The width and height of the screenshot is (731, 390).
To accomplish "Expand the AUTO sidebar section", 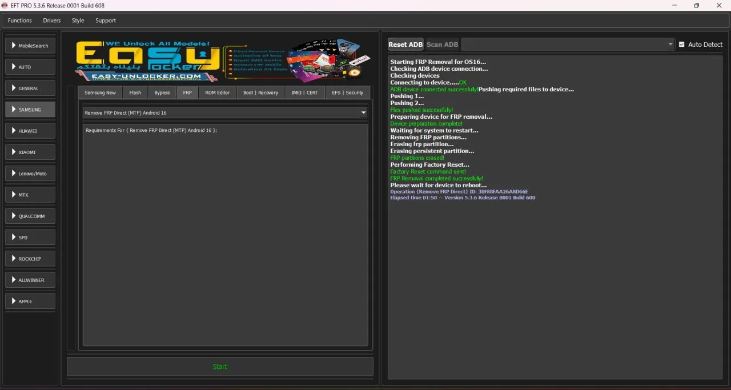I will tap(30, 67).
